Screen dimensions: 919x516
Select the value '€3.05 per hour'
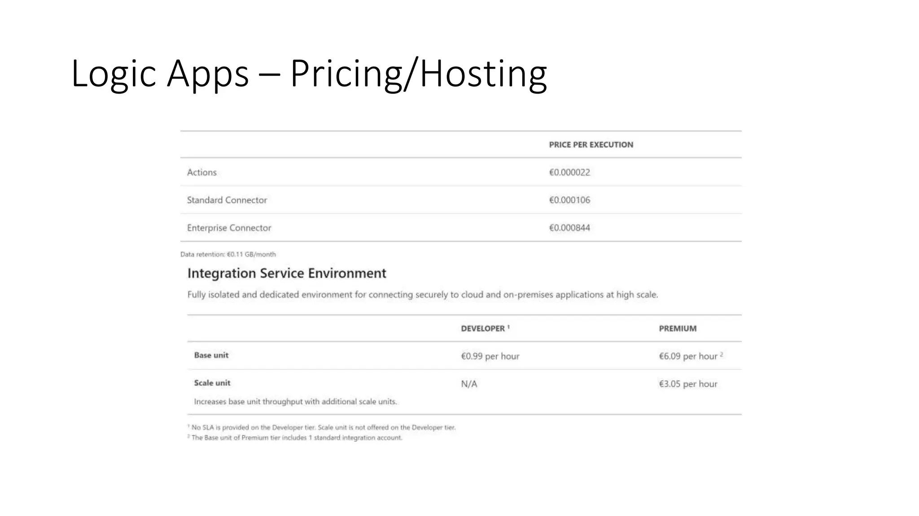point(688,384)
